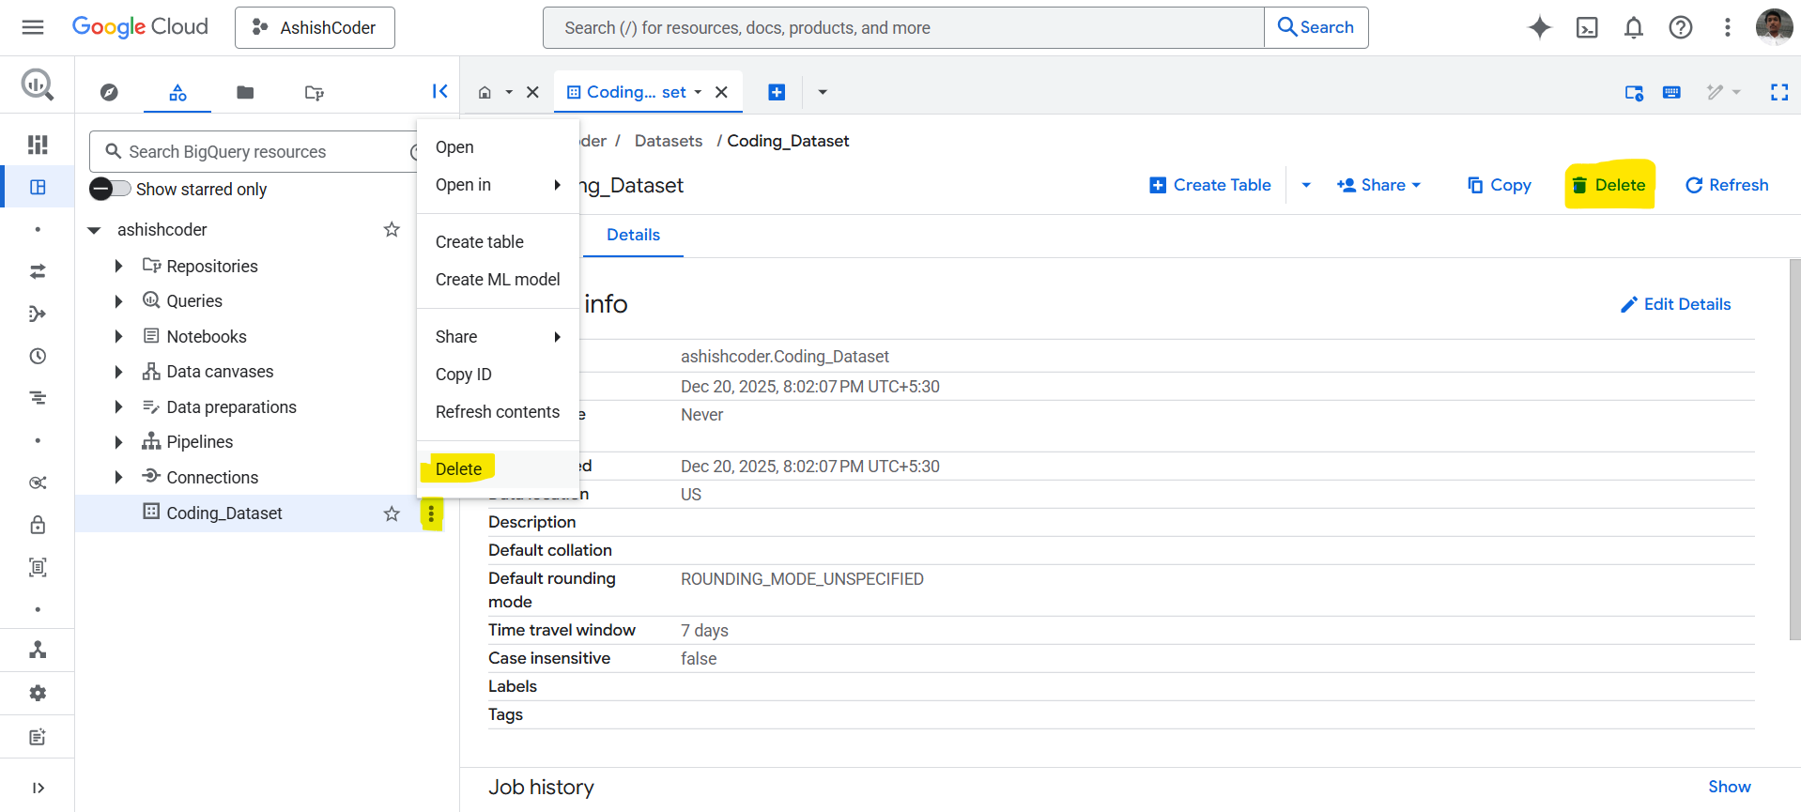Image resolution: width=1801 pixels, height=812 pixels.
Task: Star the Coding_Dataset dataset
Action: [392, 513]
